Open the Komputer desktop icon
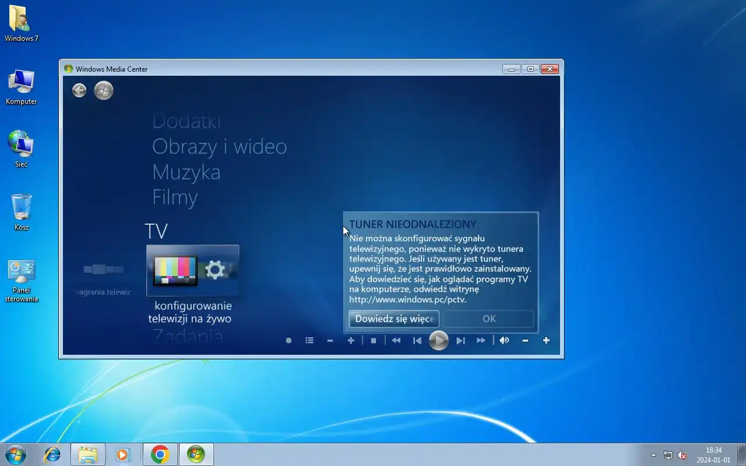 (x=22, y=87)
